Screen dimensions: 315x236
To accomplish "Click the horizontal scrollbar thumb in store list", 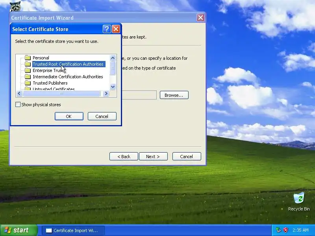I will [61, 94].
